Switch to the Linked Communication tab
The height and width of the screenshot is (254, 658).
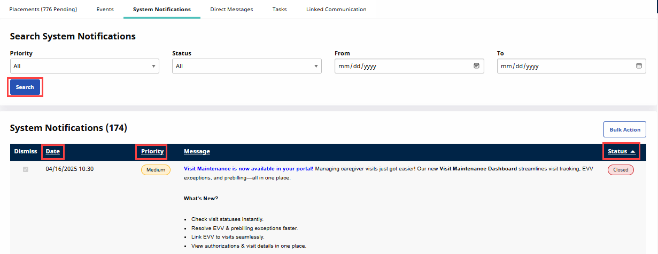click(336, 10)
